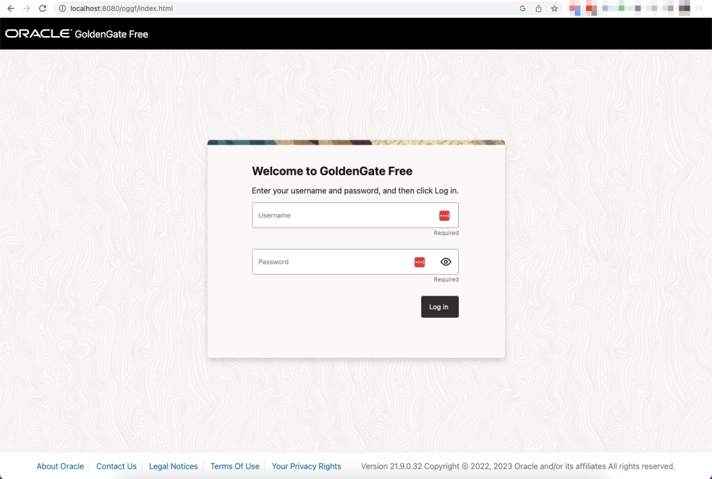Open the About Oracle footer link
The width and height of the screenshot is (712, 479).
(x=60, y=466)
